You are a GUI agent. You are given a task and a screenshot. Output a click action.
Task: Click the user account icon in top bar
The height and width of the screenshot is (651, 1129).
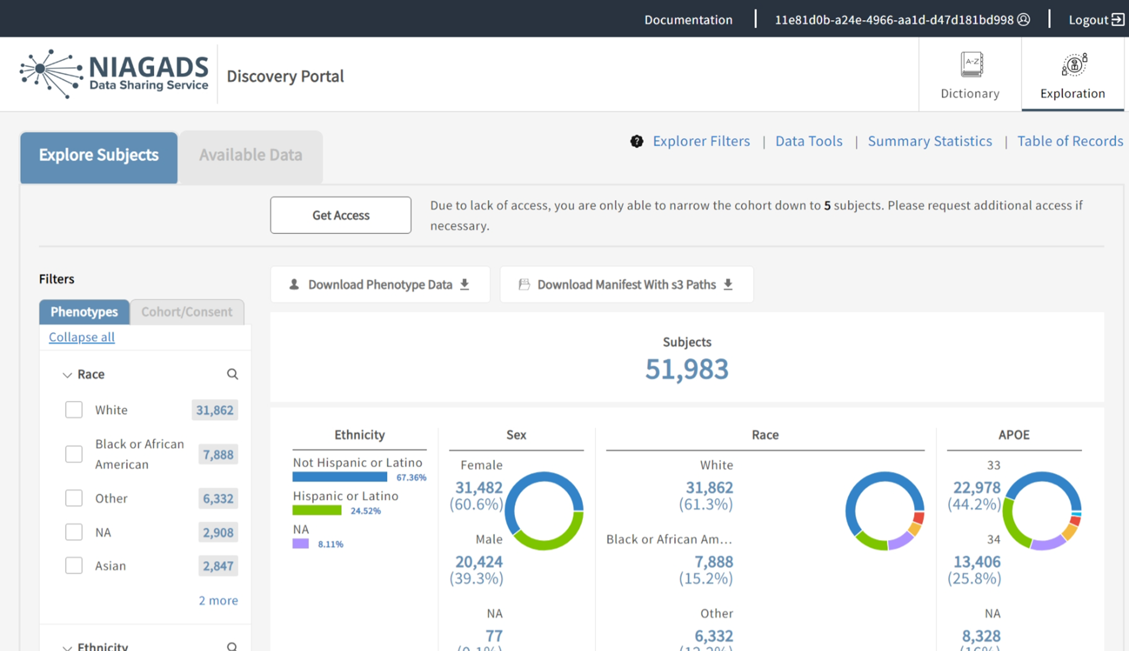coord(1023,19)
